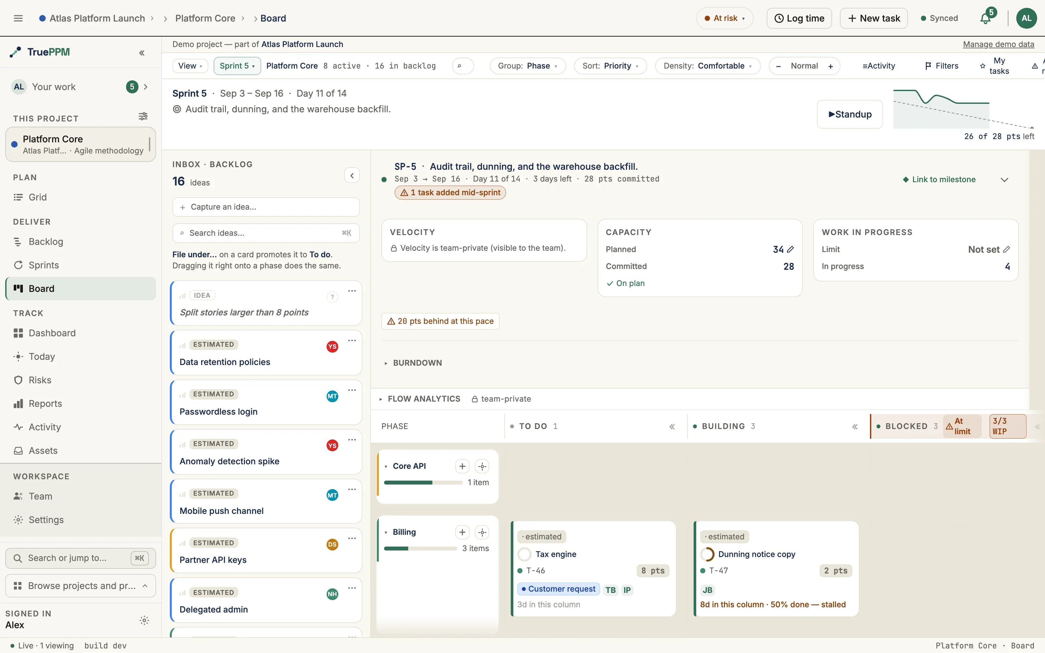Collapse the TruePPM sidebar
The width and height of the screenshot is (1045, 653).
click(x=142, y=53)
